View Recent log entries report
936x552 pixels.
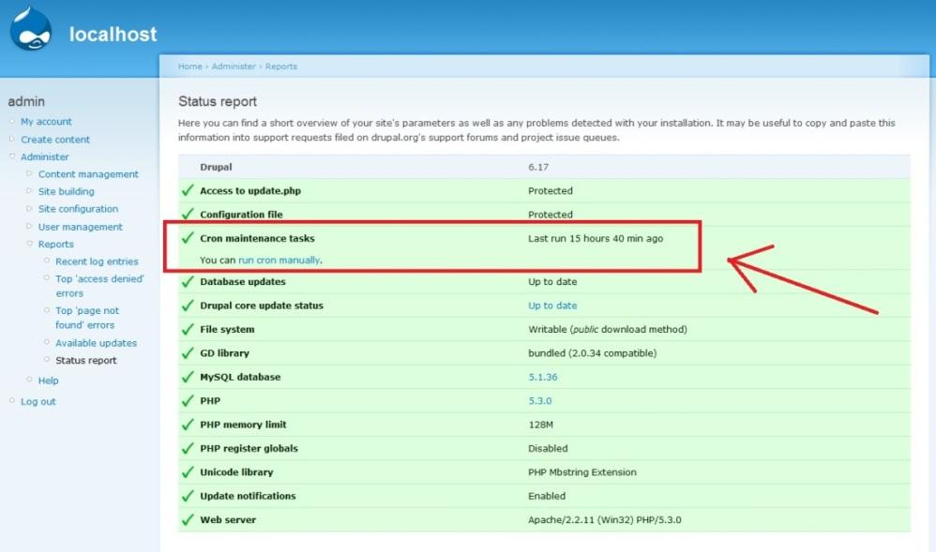97,261
